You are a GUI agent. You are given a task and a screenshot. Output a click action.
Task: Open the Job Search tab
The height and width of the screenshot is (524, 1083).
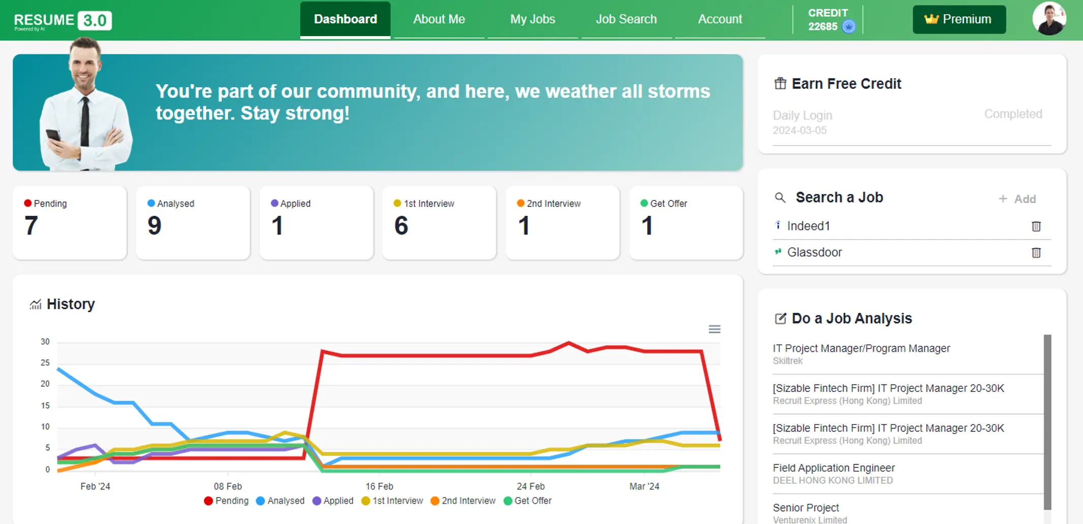[x=626, y=19]
